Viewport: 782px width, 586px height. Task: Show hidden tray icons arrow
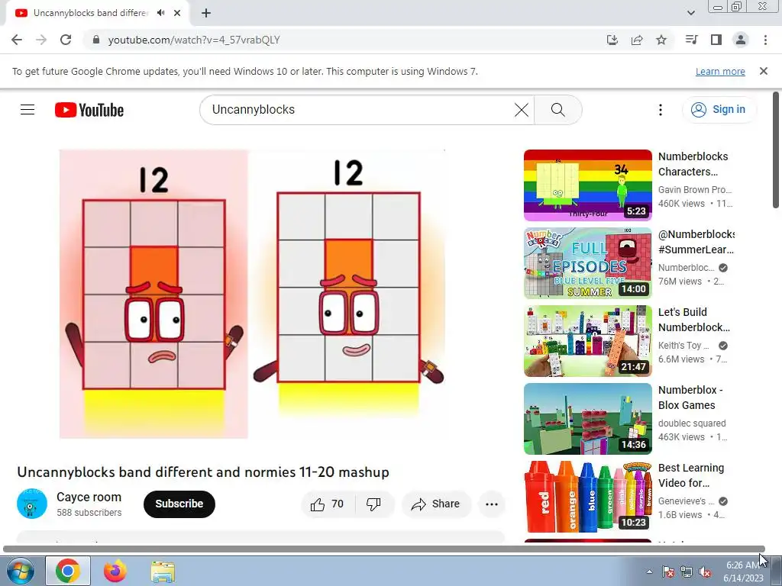(649, 572)
